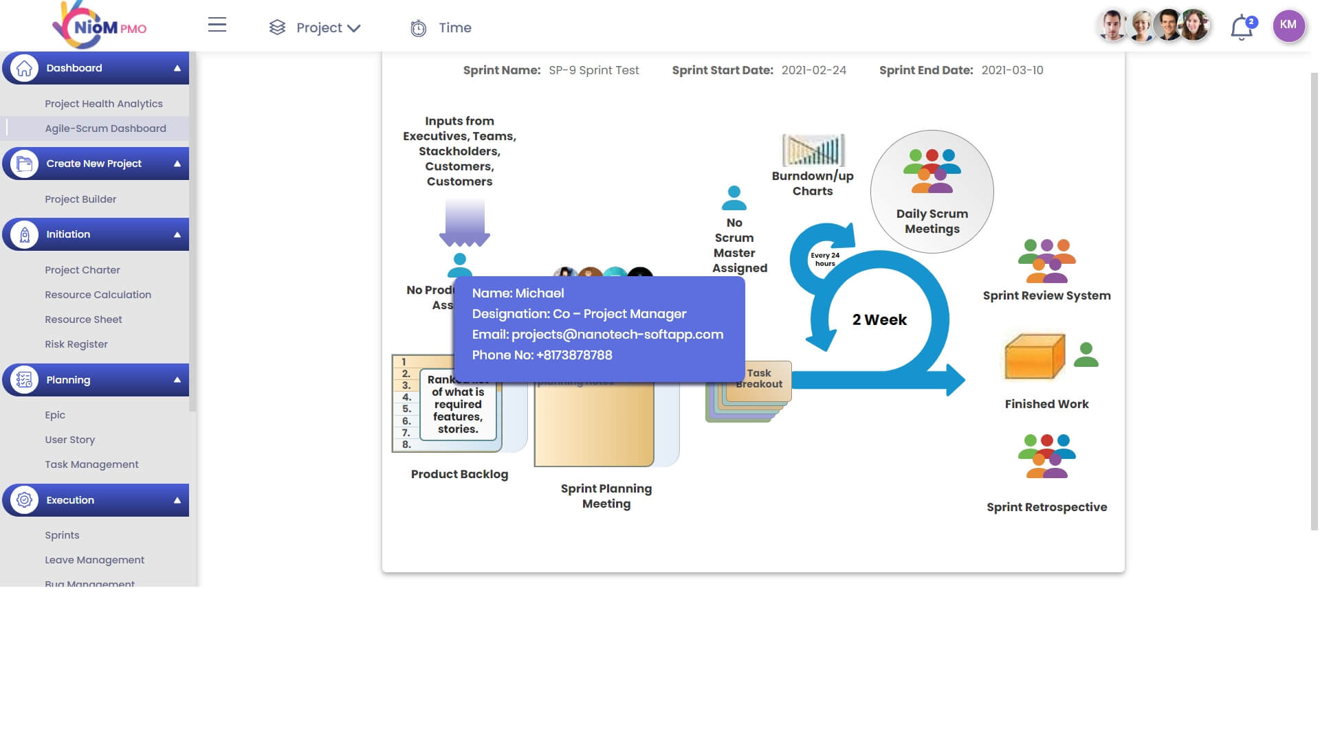Click the notification bell icon
This screenshot has height=742, width=1320.
click(x=1242, y=28)
